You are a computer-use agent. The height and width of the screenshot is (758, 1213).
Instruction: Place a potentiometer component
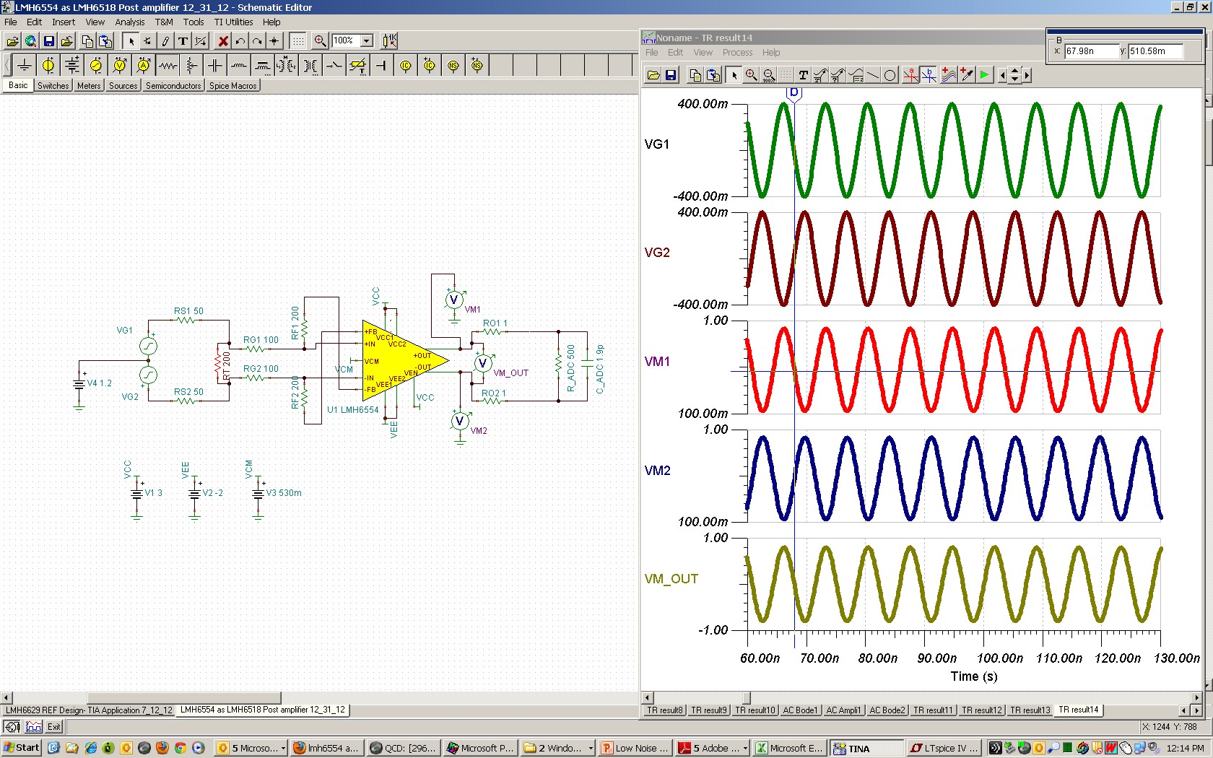[x=191, y=66]
